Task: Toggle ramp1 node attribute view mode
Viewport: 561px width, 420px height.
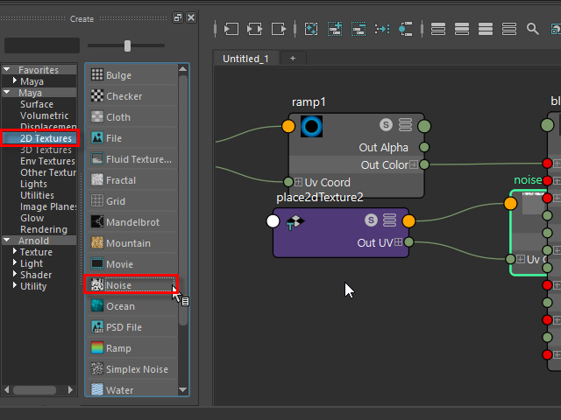Action: pos(405,124)
